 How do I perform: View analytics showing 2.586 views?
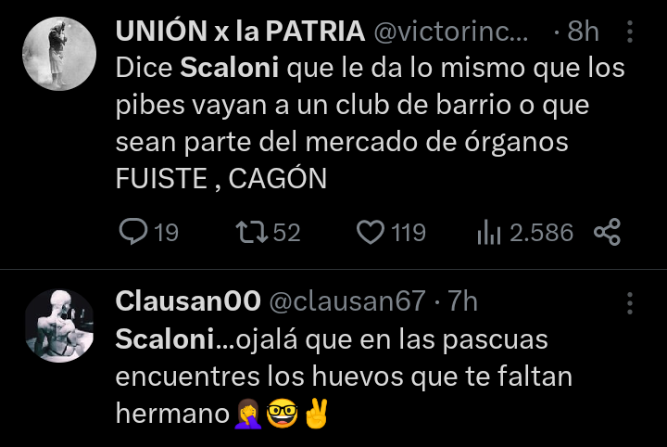click(x=489, y=232)
